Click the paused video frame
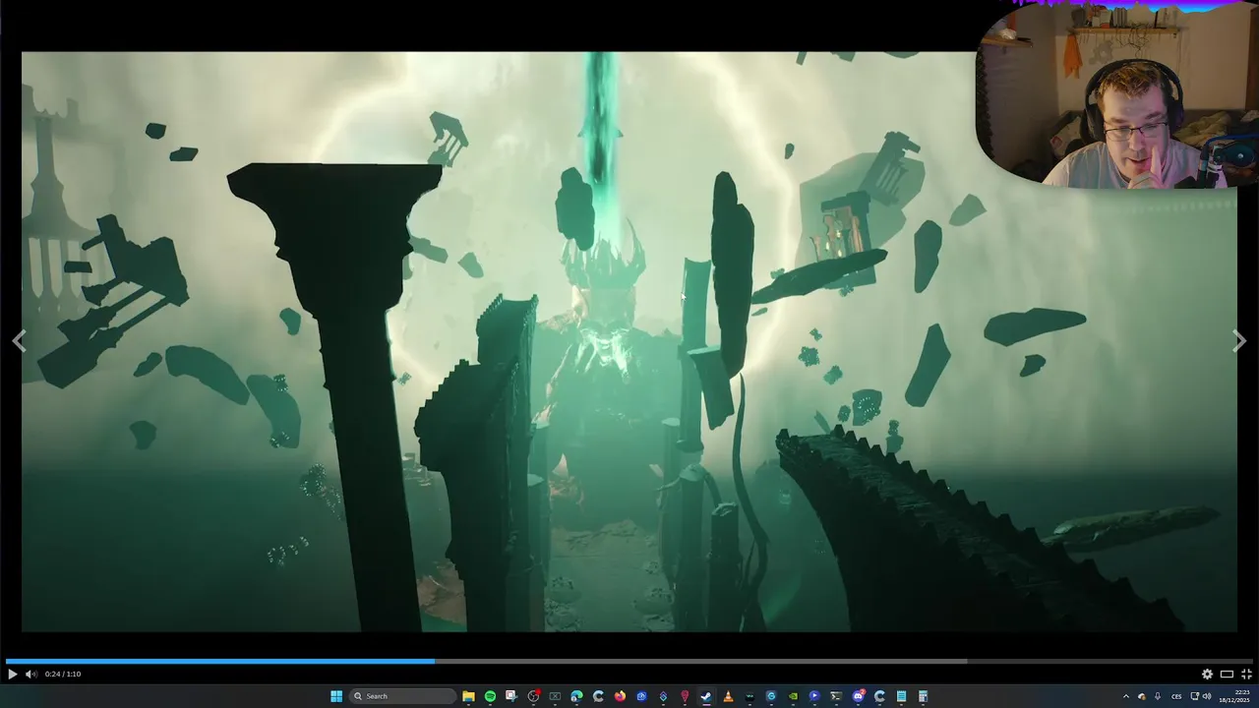The height and width of the screenshot is (708, 1259). point(629,341)
